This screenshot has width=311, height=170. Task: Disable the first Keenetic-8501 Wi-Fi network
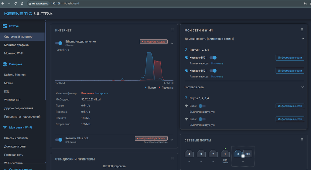(x=213, y=58)
